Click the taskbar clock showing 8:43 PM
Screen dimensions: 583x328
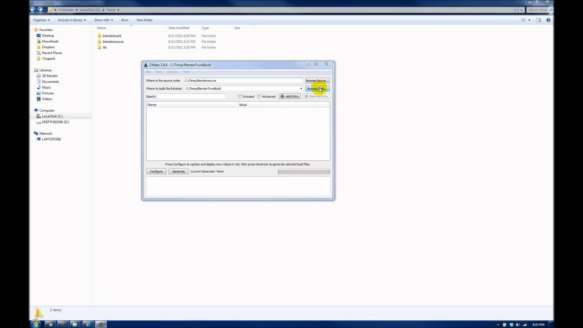point(538,325)
